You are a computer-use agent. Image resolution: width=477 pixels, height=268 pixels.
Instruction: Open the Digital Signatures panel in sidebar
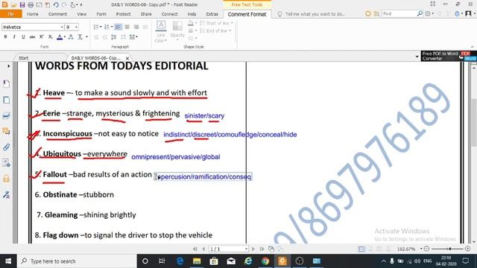coord(7,194)
